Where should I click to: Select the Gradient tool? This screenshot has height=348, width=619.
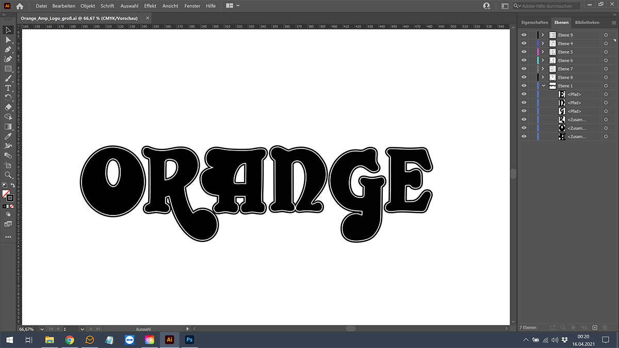click(x=8, y=126)
